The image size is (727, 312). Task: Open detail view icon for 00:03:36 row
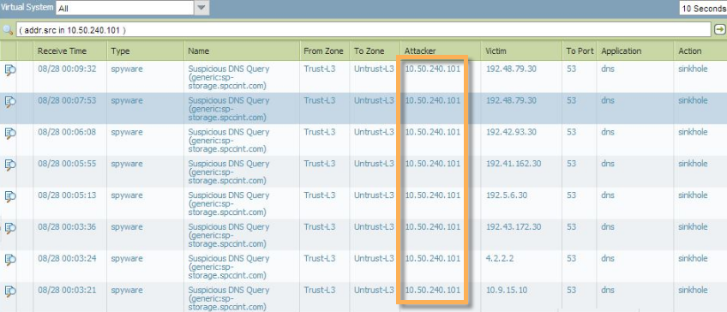pos(10,228)
